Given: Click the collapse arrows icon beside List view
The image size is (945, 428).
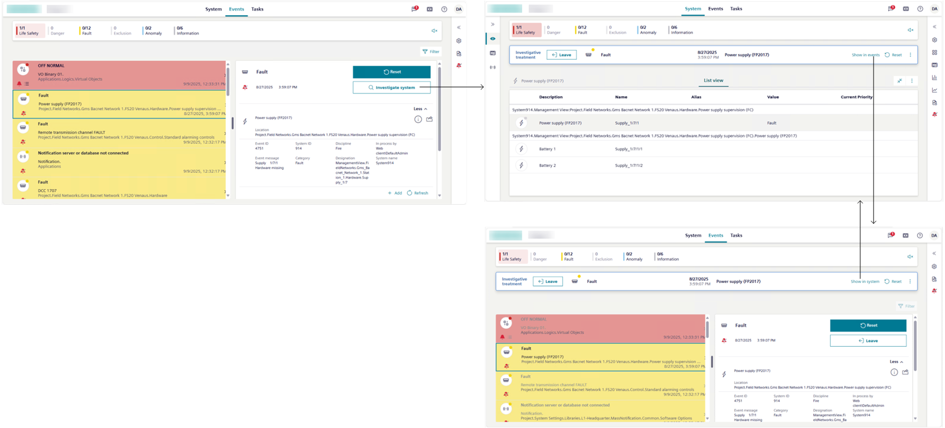Looking at the screenshot, I should (x=899, y=81).
